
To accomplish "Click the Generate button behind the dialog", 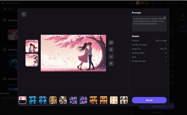I will tap(156, 106).
